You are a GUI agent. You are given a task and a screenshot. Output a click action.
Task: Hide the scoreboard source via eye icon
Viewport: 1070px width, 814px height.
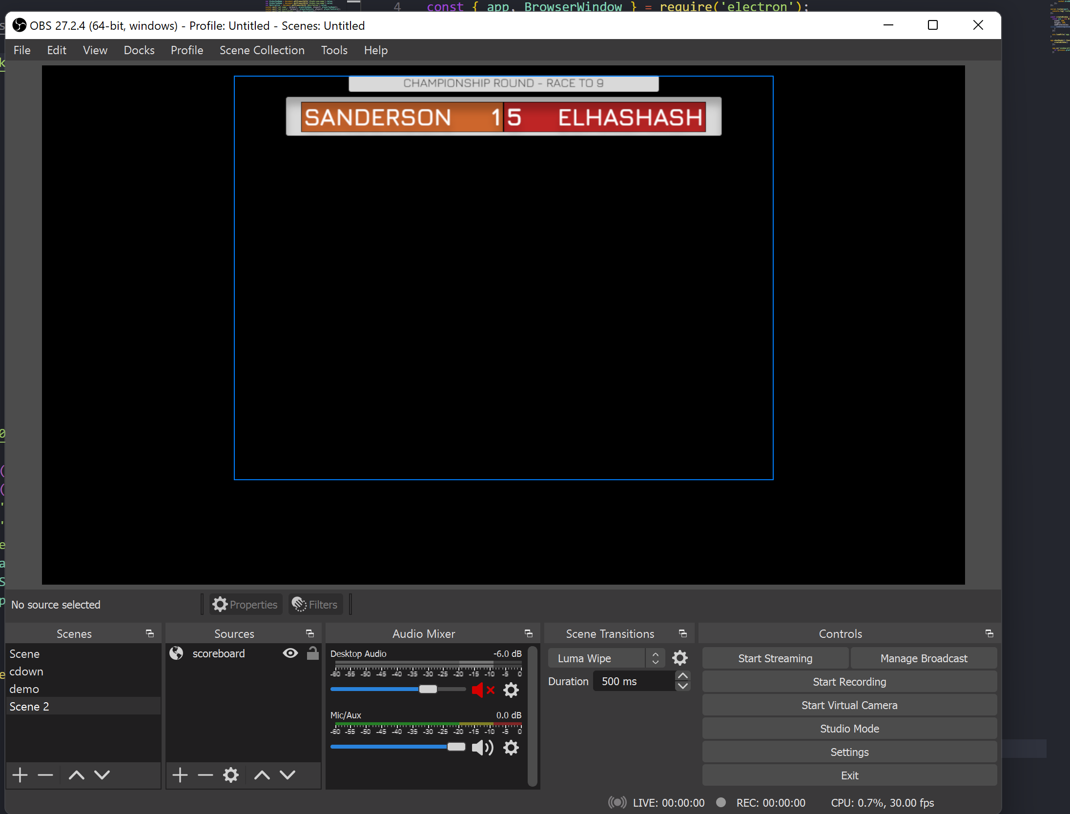[x=290, y=653]
